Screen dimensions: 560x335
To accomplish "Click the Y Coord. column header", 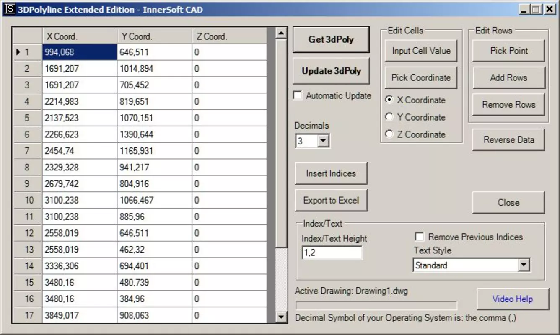I will click(x=154, y=36).
